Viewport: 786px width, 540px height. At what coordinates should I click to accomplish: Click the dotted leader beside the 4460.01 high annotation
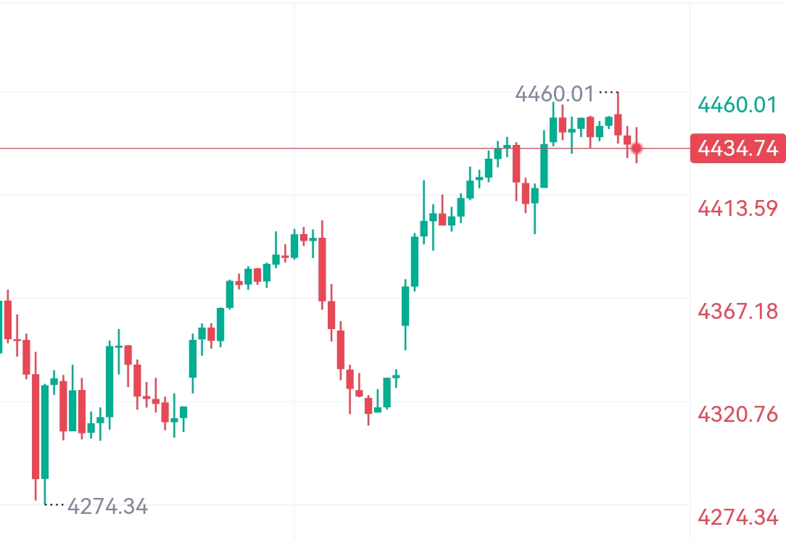tap(608, 93)
